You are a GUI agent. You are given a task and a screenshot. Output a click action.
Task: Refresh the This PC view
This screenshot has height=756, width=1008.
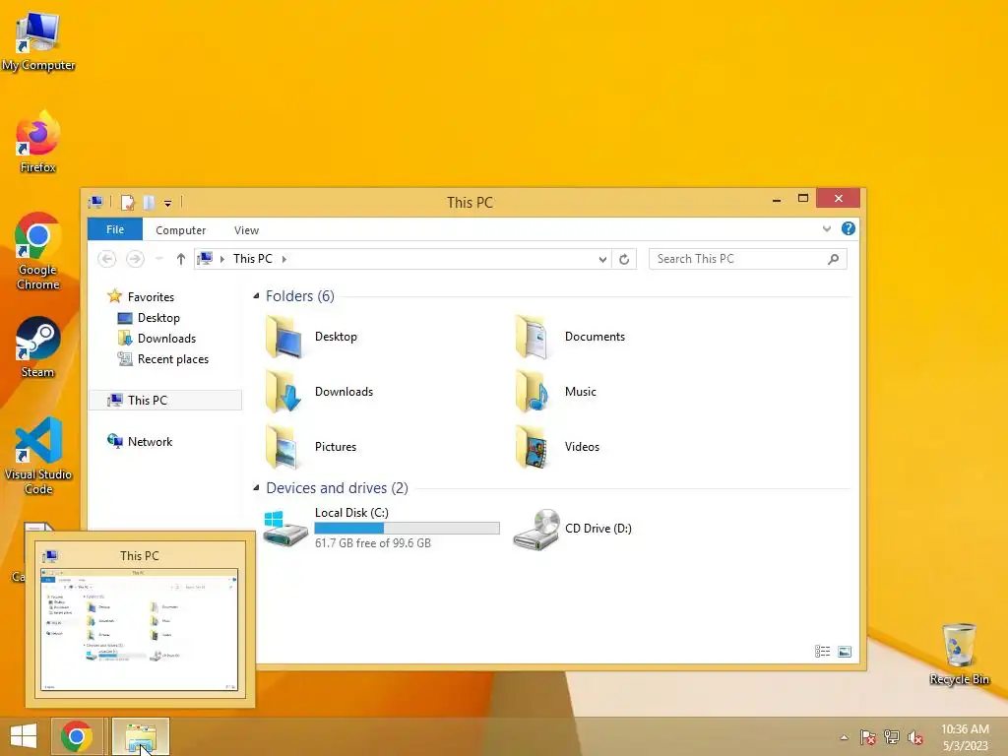624,259
